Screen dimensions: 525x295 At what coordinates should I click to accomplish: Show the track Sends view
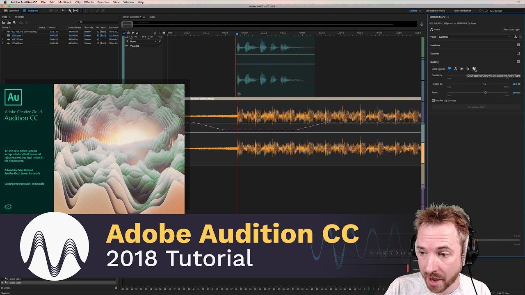(133, 33)
